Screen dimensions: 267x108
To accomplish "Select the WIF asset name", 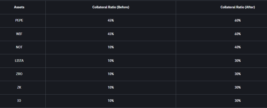I will coord(19,34).
